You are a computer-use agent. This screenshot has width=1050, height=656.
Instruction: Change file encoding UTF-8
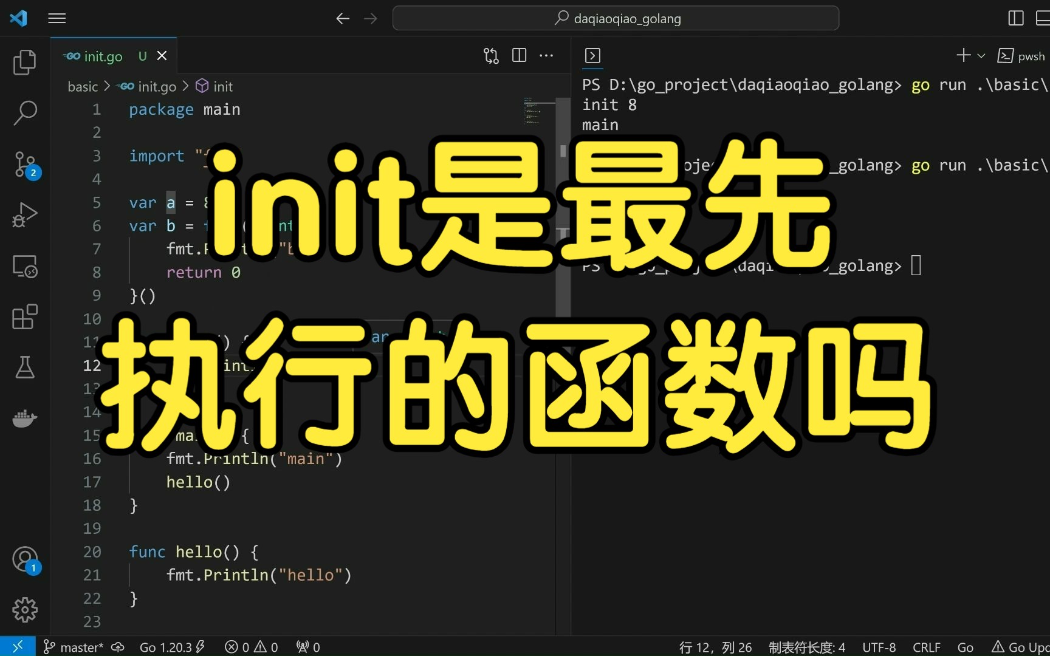point(879,647)
